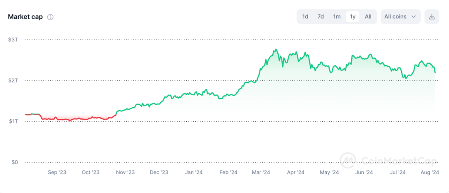Viewport: 449px width, 193px height.
Task: Click the Market cap info icon
Action: point(50,17)
